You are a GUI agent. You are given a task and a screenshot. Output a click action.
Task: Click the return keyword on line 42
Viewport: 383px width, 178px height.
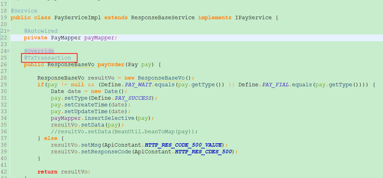[x=47, y=172]
